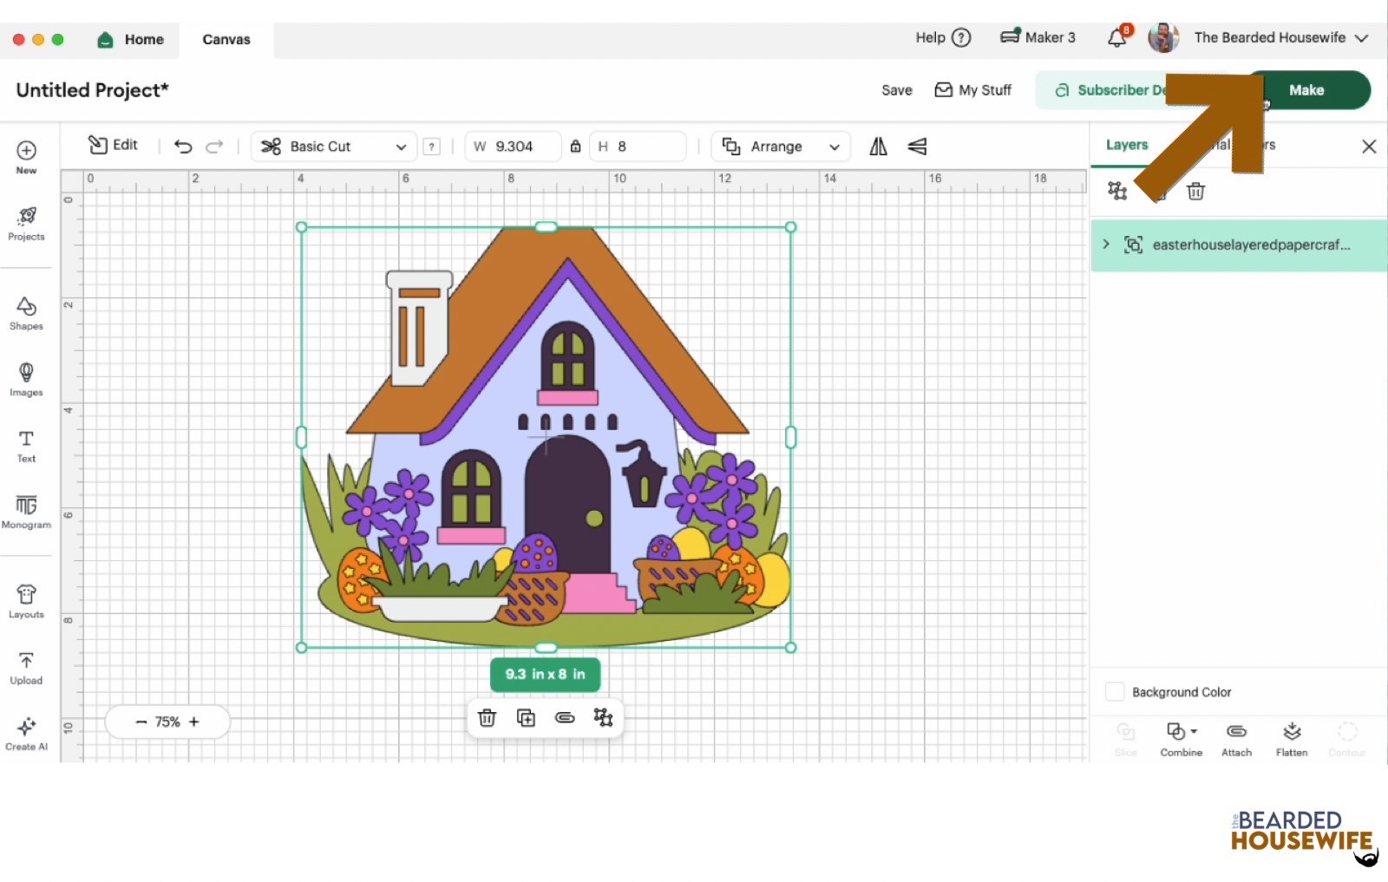Redo the last undone action
1388x882 pixels.
coord(214,147)
